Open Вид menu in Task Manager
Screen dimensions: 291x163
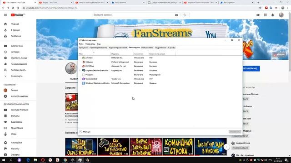[x=99, y=44]
